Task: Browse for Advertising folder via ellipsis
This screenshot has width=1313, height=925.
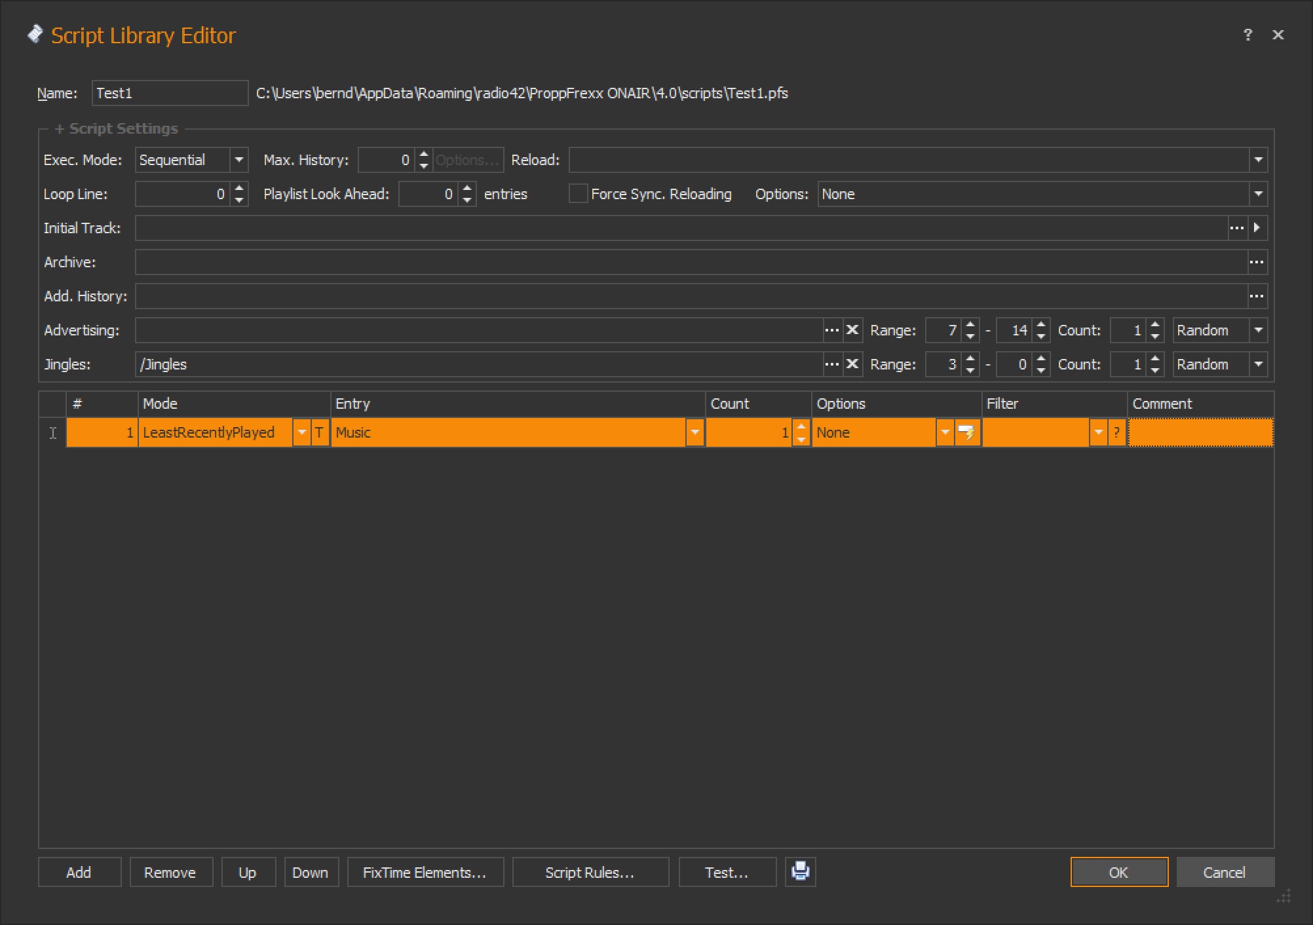Action: click(832, 330)
